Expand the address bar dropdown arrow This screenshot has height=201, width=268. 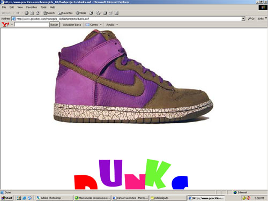243,19
